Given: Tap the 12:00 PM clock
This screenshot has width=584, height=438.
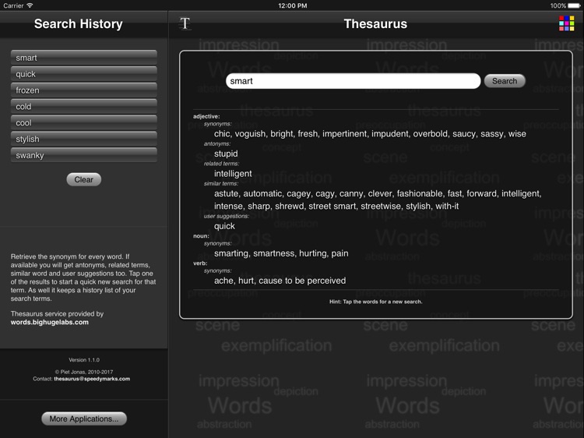Looking at the screenshot, I should pyautogui.click(x=292, y=5).
